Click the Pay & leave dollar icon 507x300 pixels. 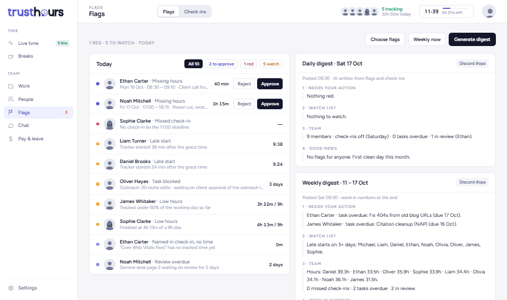11,139
